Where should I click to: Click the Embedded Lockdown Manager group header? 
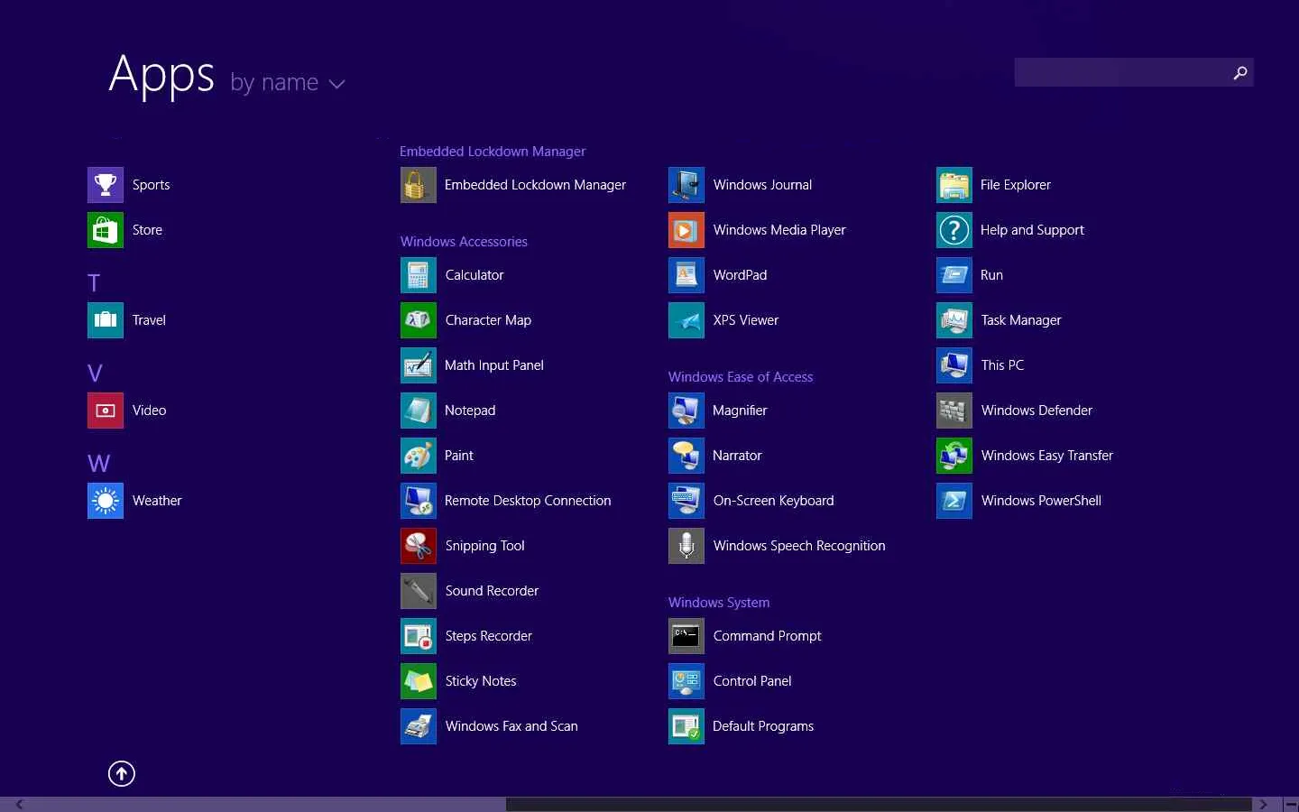pos(493,152)
